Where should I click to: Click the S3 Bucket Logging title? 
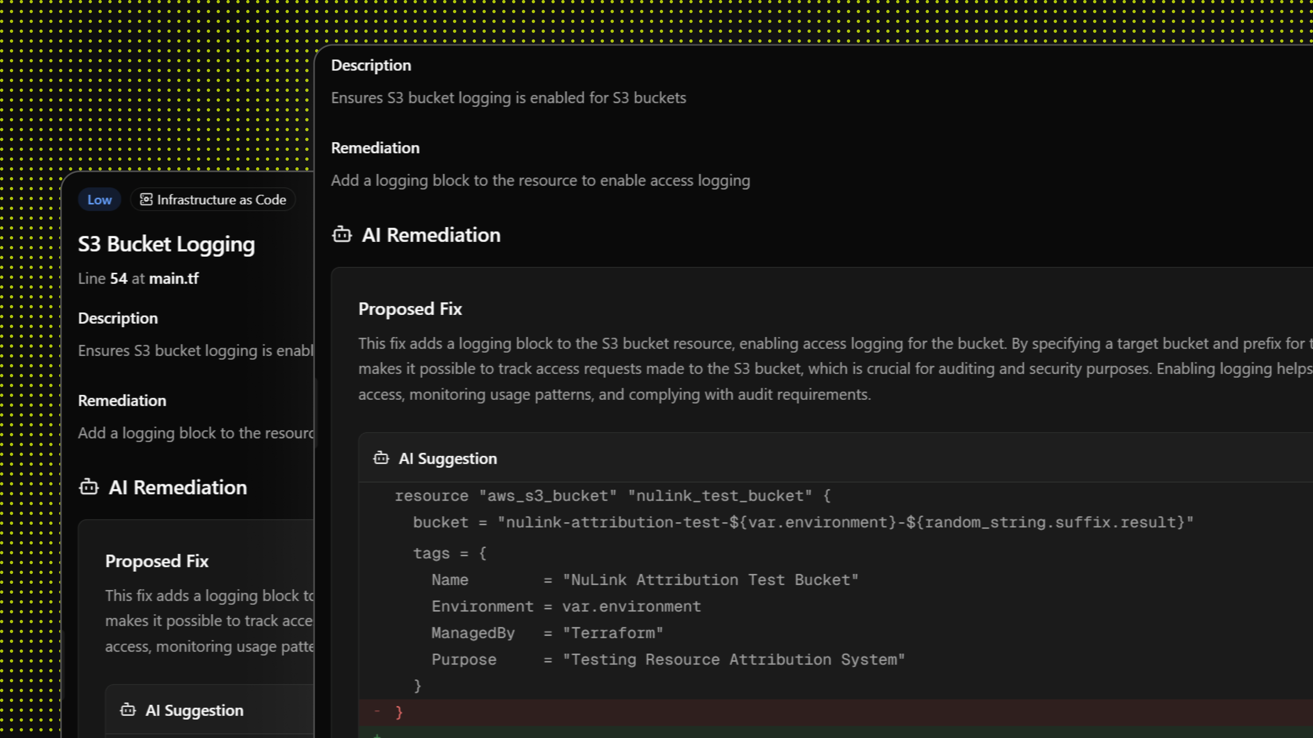click(x=166, y=244)
